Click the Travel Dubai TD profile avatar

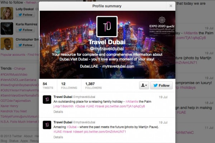tap(107, 26)
